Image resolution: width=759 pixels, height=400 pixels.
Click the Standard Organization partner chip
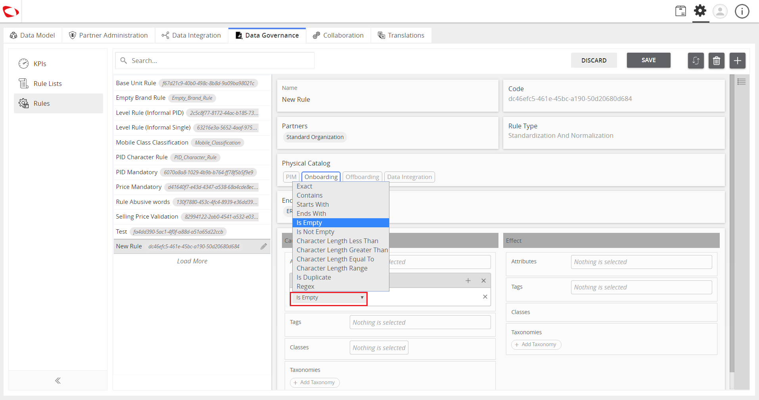[315, 137]
